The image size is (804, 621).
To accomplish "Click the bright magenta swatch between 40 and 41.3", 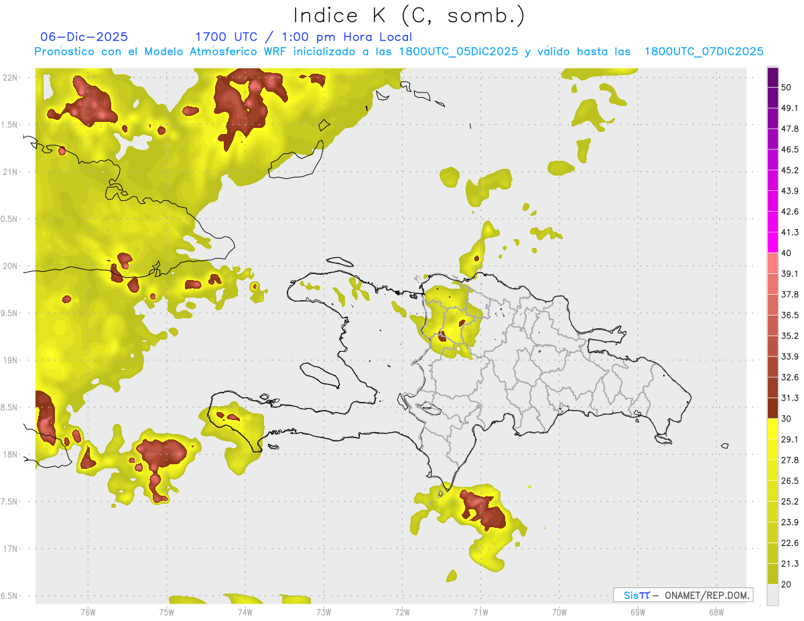I will pos(773,243).
